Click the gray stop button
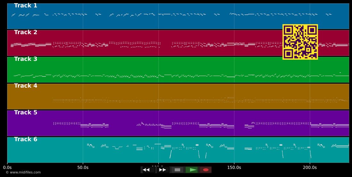 click(177, 170)
